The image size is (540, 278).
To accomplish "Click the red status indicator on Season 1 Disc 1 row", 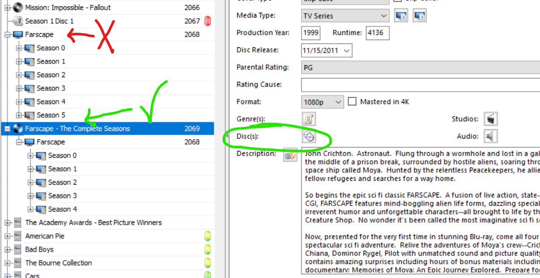I will click(208, 21).
